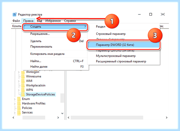
Task: Click the Hardware Profiles key name
Action: tap(34, 103)
